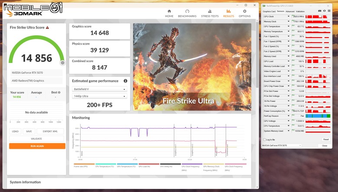The width and height of the screenshot is (338, 192).
Task: Open the STRESS TESTS menu label
Action: [x=210, y=16]
